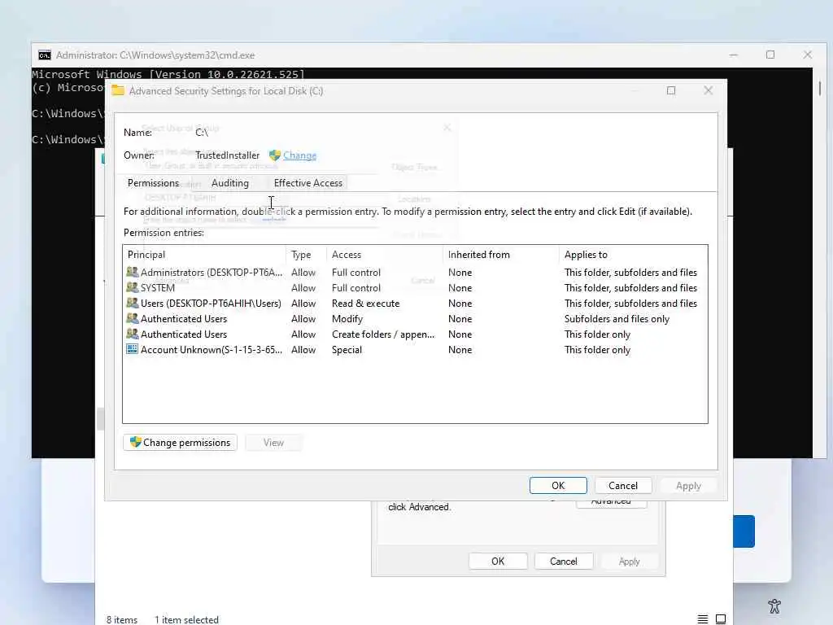This screenshot has height=625, width=833.
Task: Click the folder icon in the dialog title
Action: pyautogui.click(x=117, y=90)
